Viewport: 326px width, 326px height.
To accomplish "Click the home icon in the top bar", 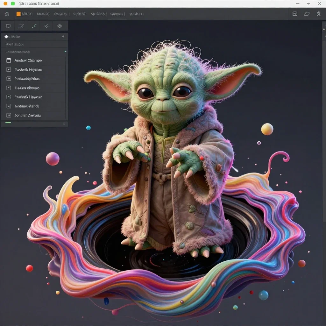I will (7, 14).
